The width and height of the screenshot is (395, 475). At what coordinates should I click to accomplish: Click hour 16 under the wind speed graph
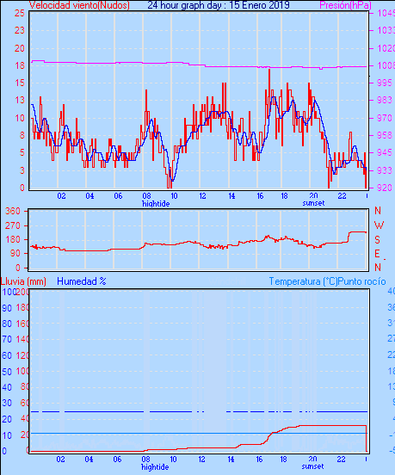click(260, 196)
